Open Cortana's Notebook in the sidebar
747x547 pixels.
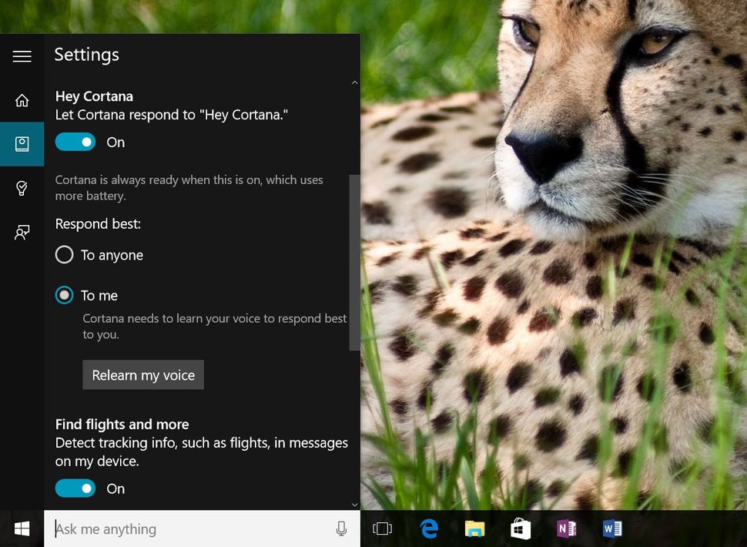click(x=22, y=144)
